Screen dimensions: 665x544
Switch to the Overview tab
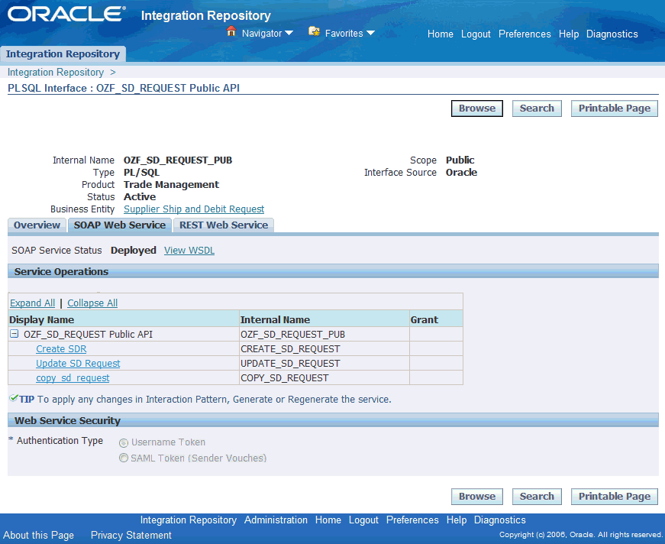click(37, 225)
